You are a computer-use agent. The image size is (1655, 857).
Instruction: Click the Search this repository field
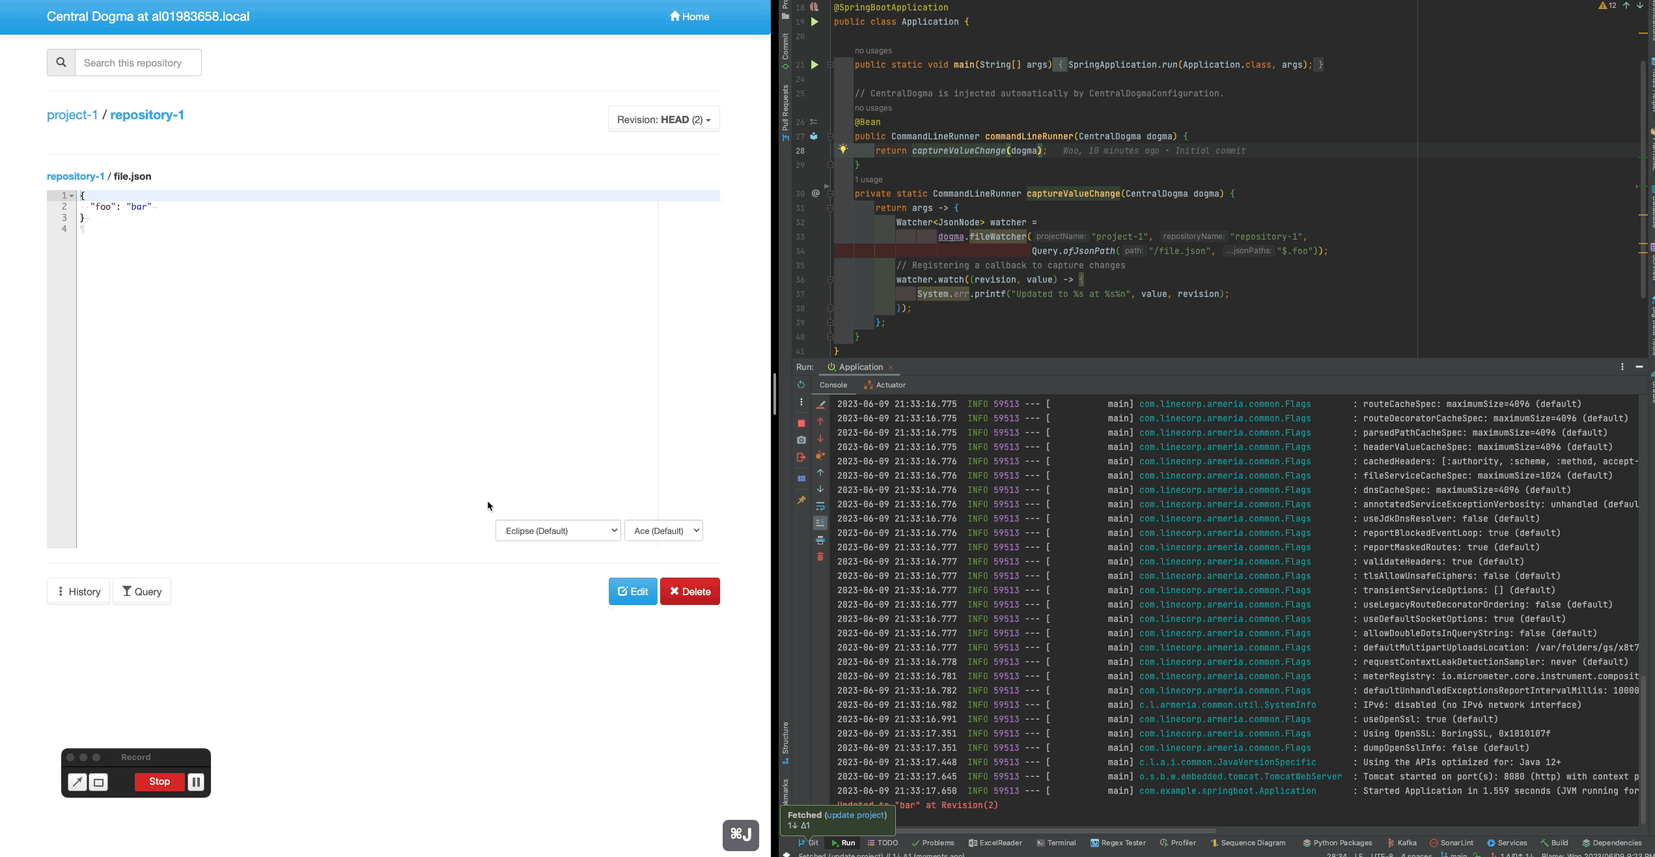tap(138, 63)
